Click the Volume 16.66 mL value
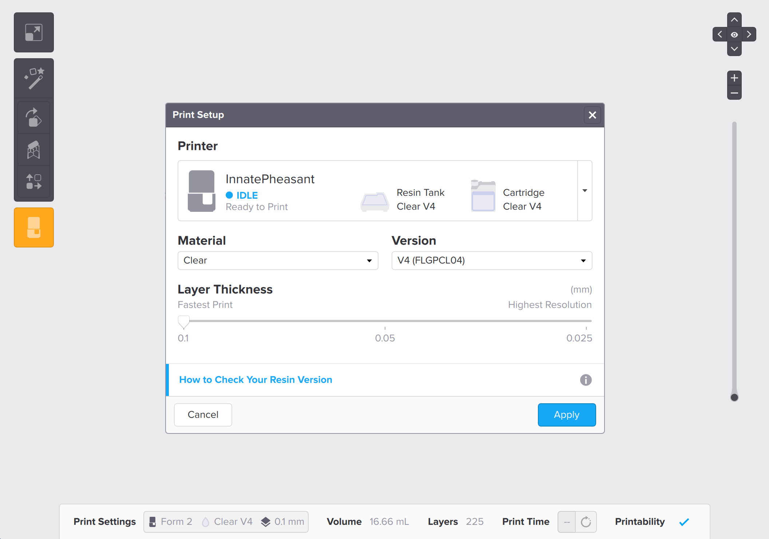 [389, 522]
